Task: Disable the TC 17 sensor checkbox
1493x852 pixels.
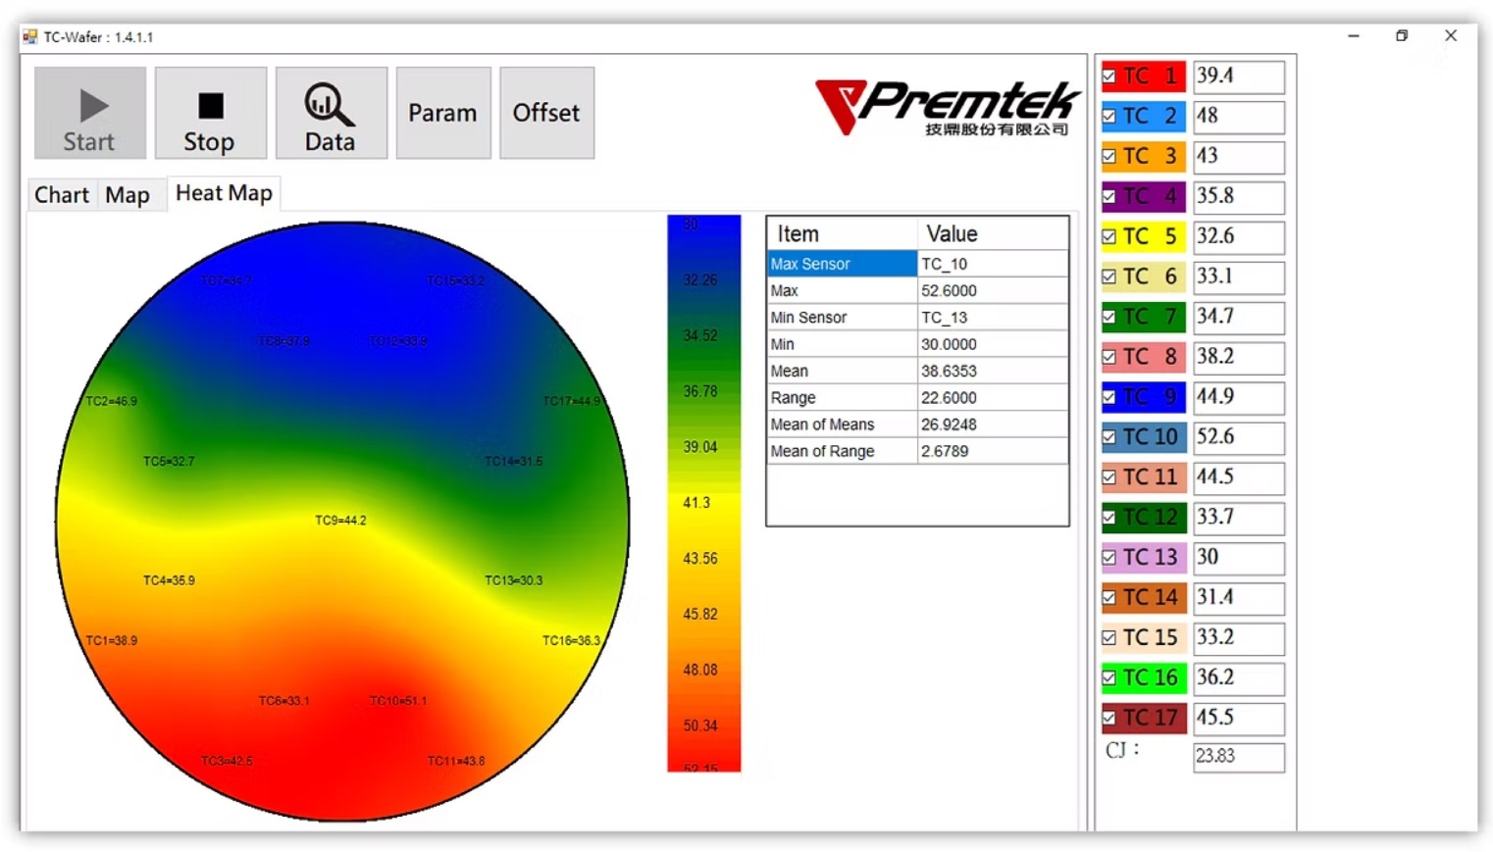Action: click(x=1109, y=718)
